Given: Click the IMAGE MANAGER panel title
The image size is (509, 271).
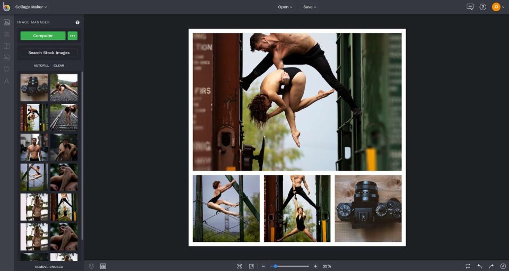Looking at the screenshot, I should (33, 22).
